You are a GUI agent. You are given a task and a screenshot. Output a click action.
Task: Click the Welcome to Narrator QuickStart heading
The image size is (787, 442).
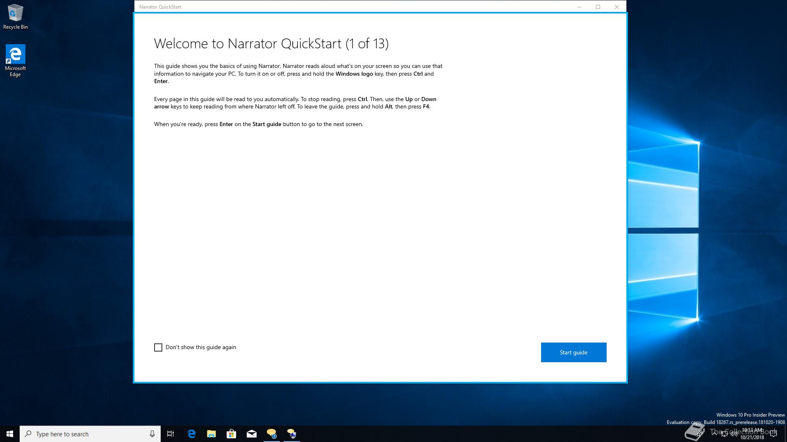pyautogui.click(x=271, y=43)
